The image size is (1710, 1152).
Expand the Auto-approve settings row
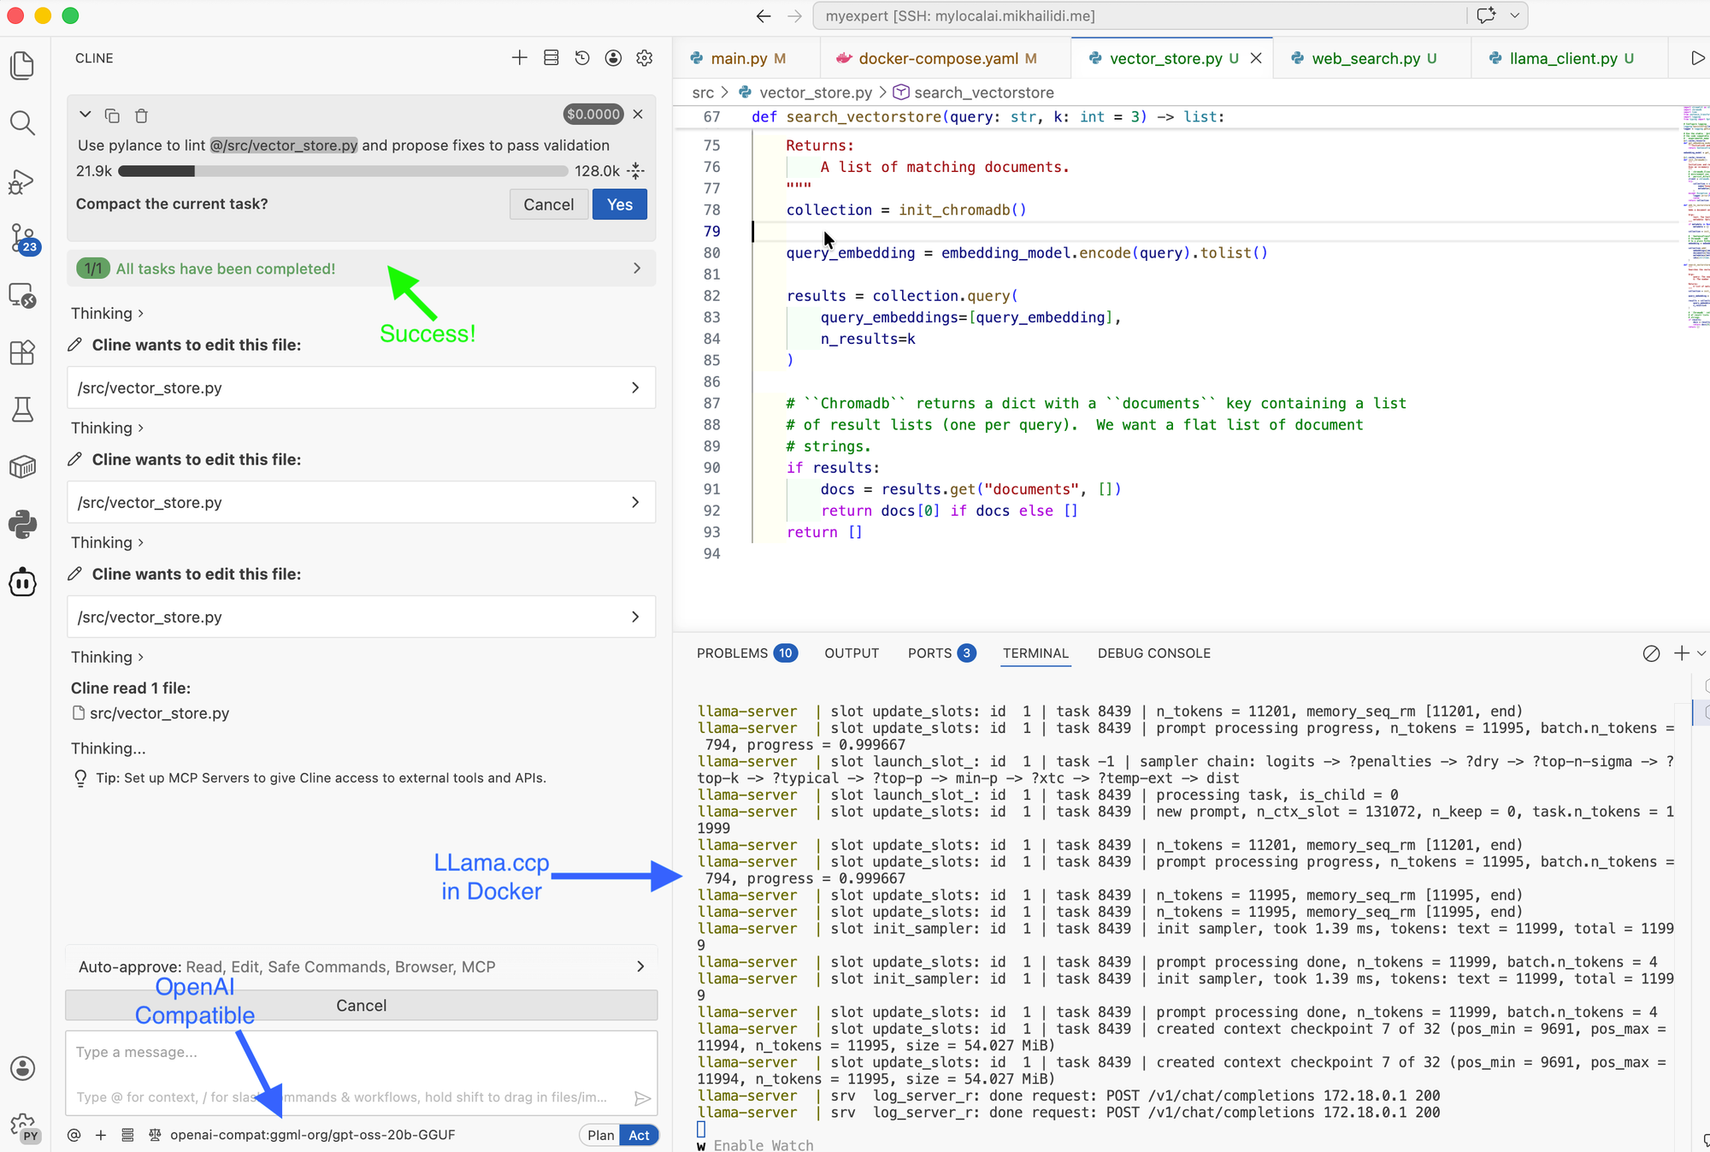point(361,966)
